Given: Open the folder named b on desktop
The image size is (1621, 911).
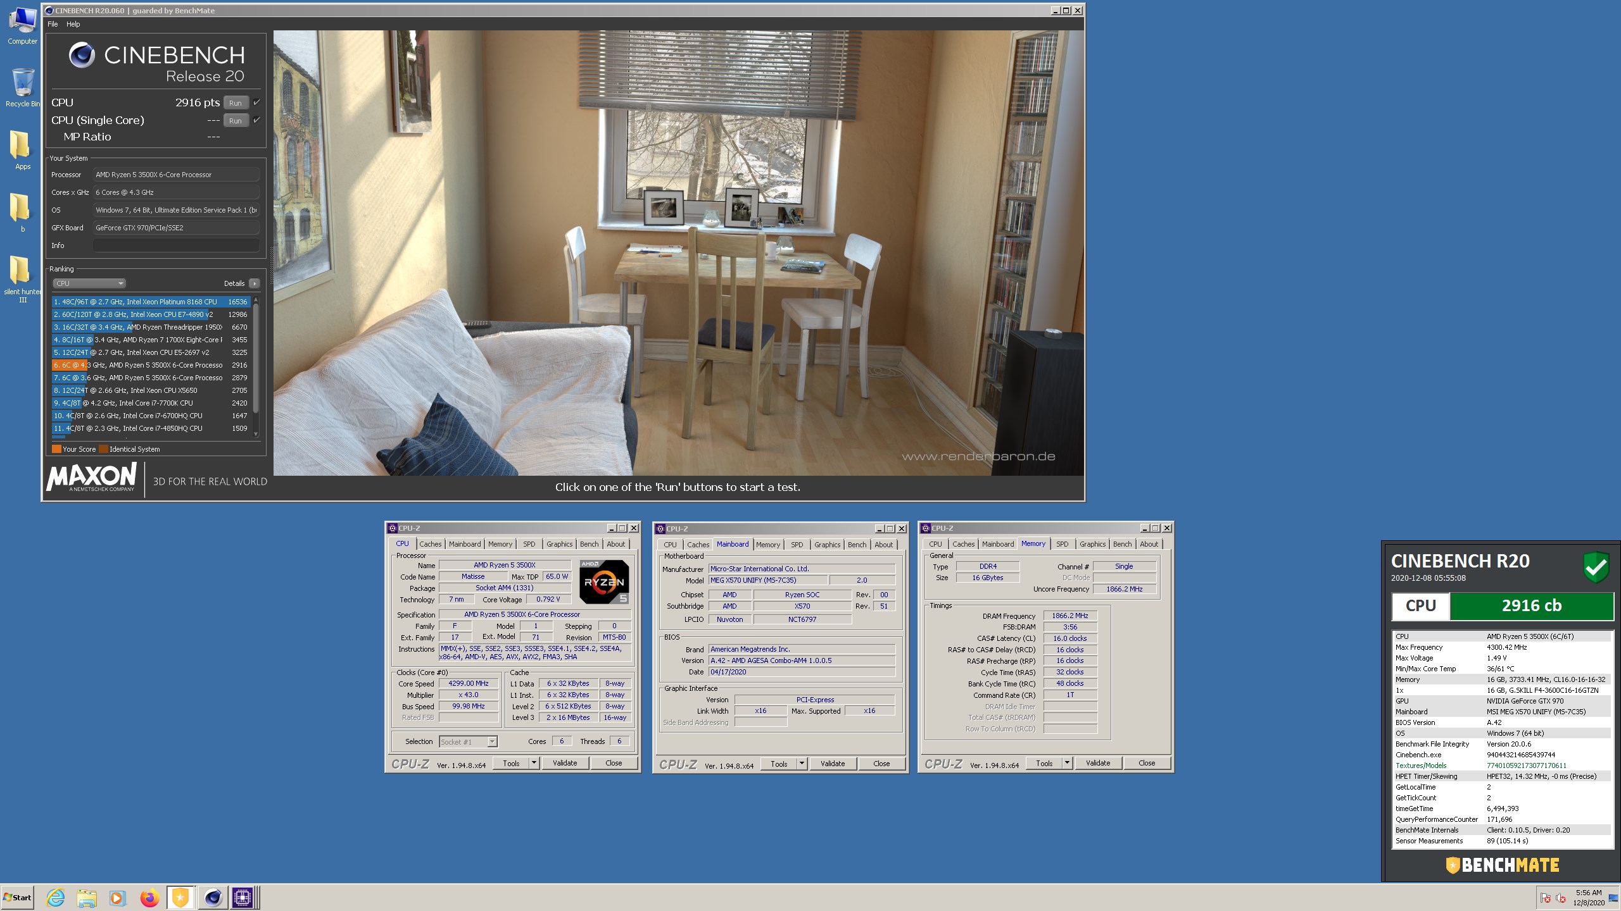Looking at the screenshot, I should tap(23, 213).
